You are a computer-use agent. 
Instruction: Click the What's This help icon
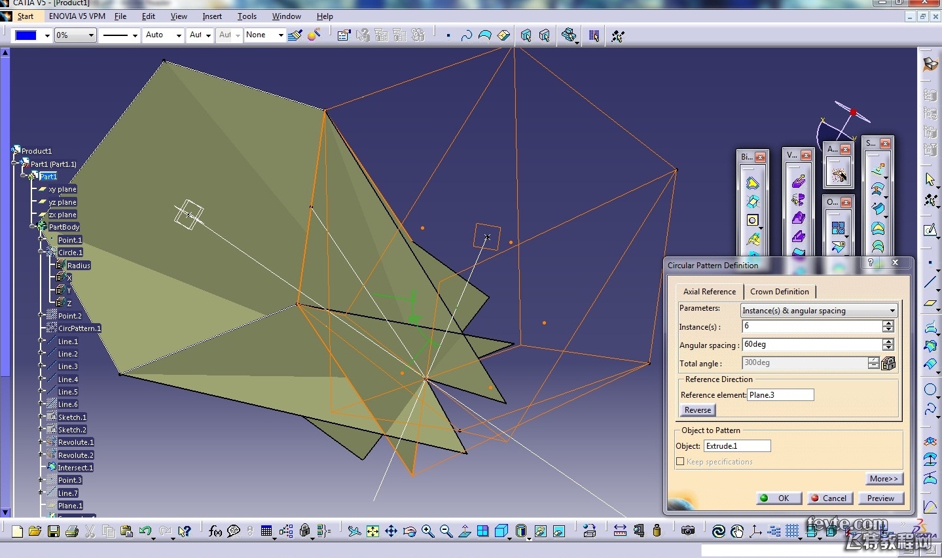[x=185, y=531]
